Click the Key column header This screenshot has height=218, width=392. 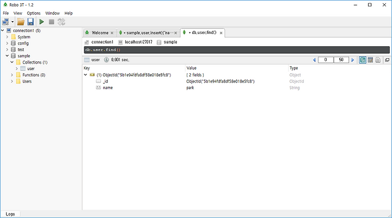87,68
